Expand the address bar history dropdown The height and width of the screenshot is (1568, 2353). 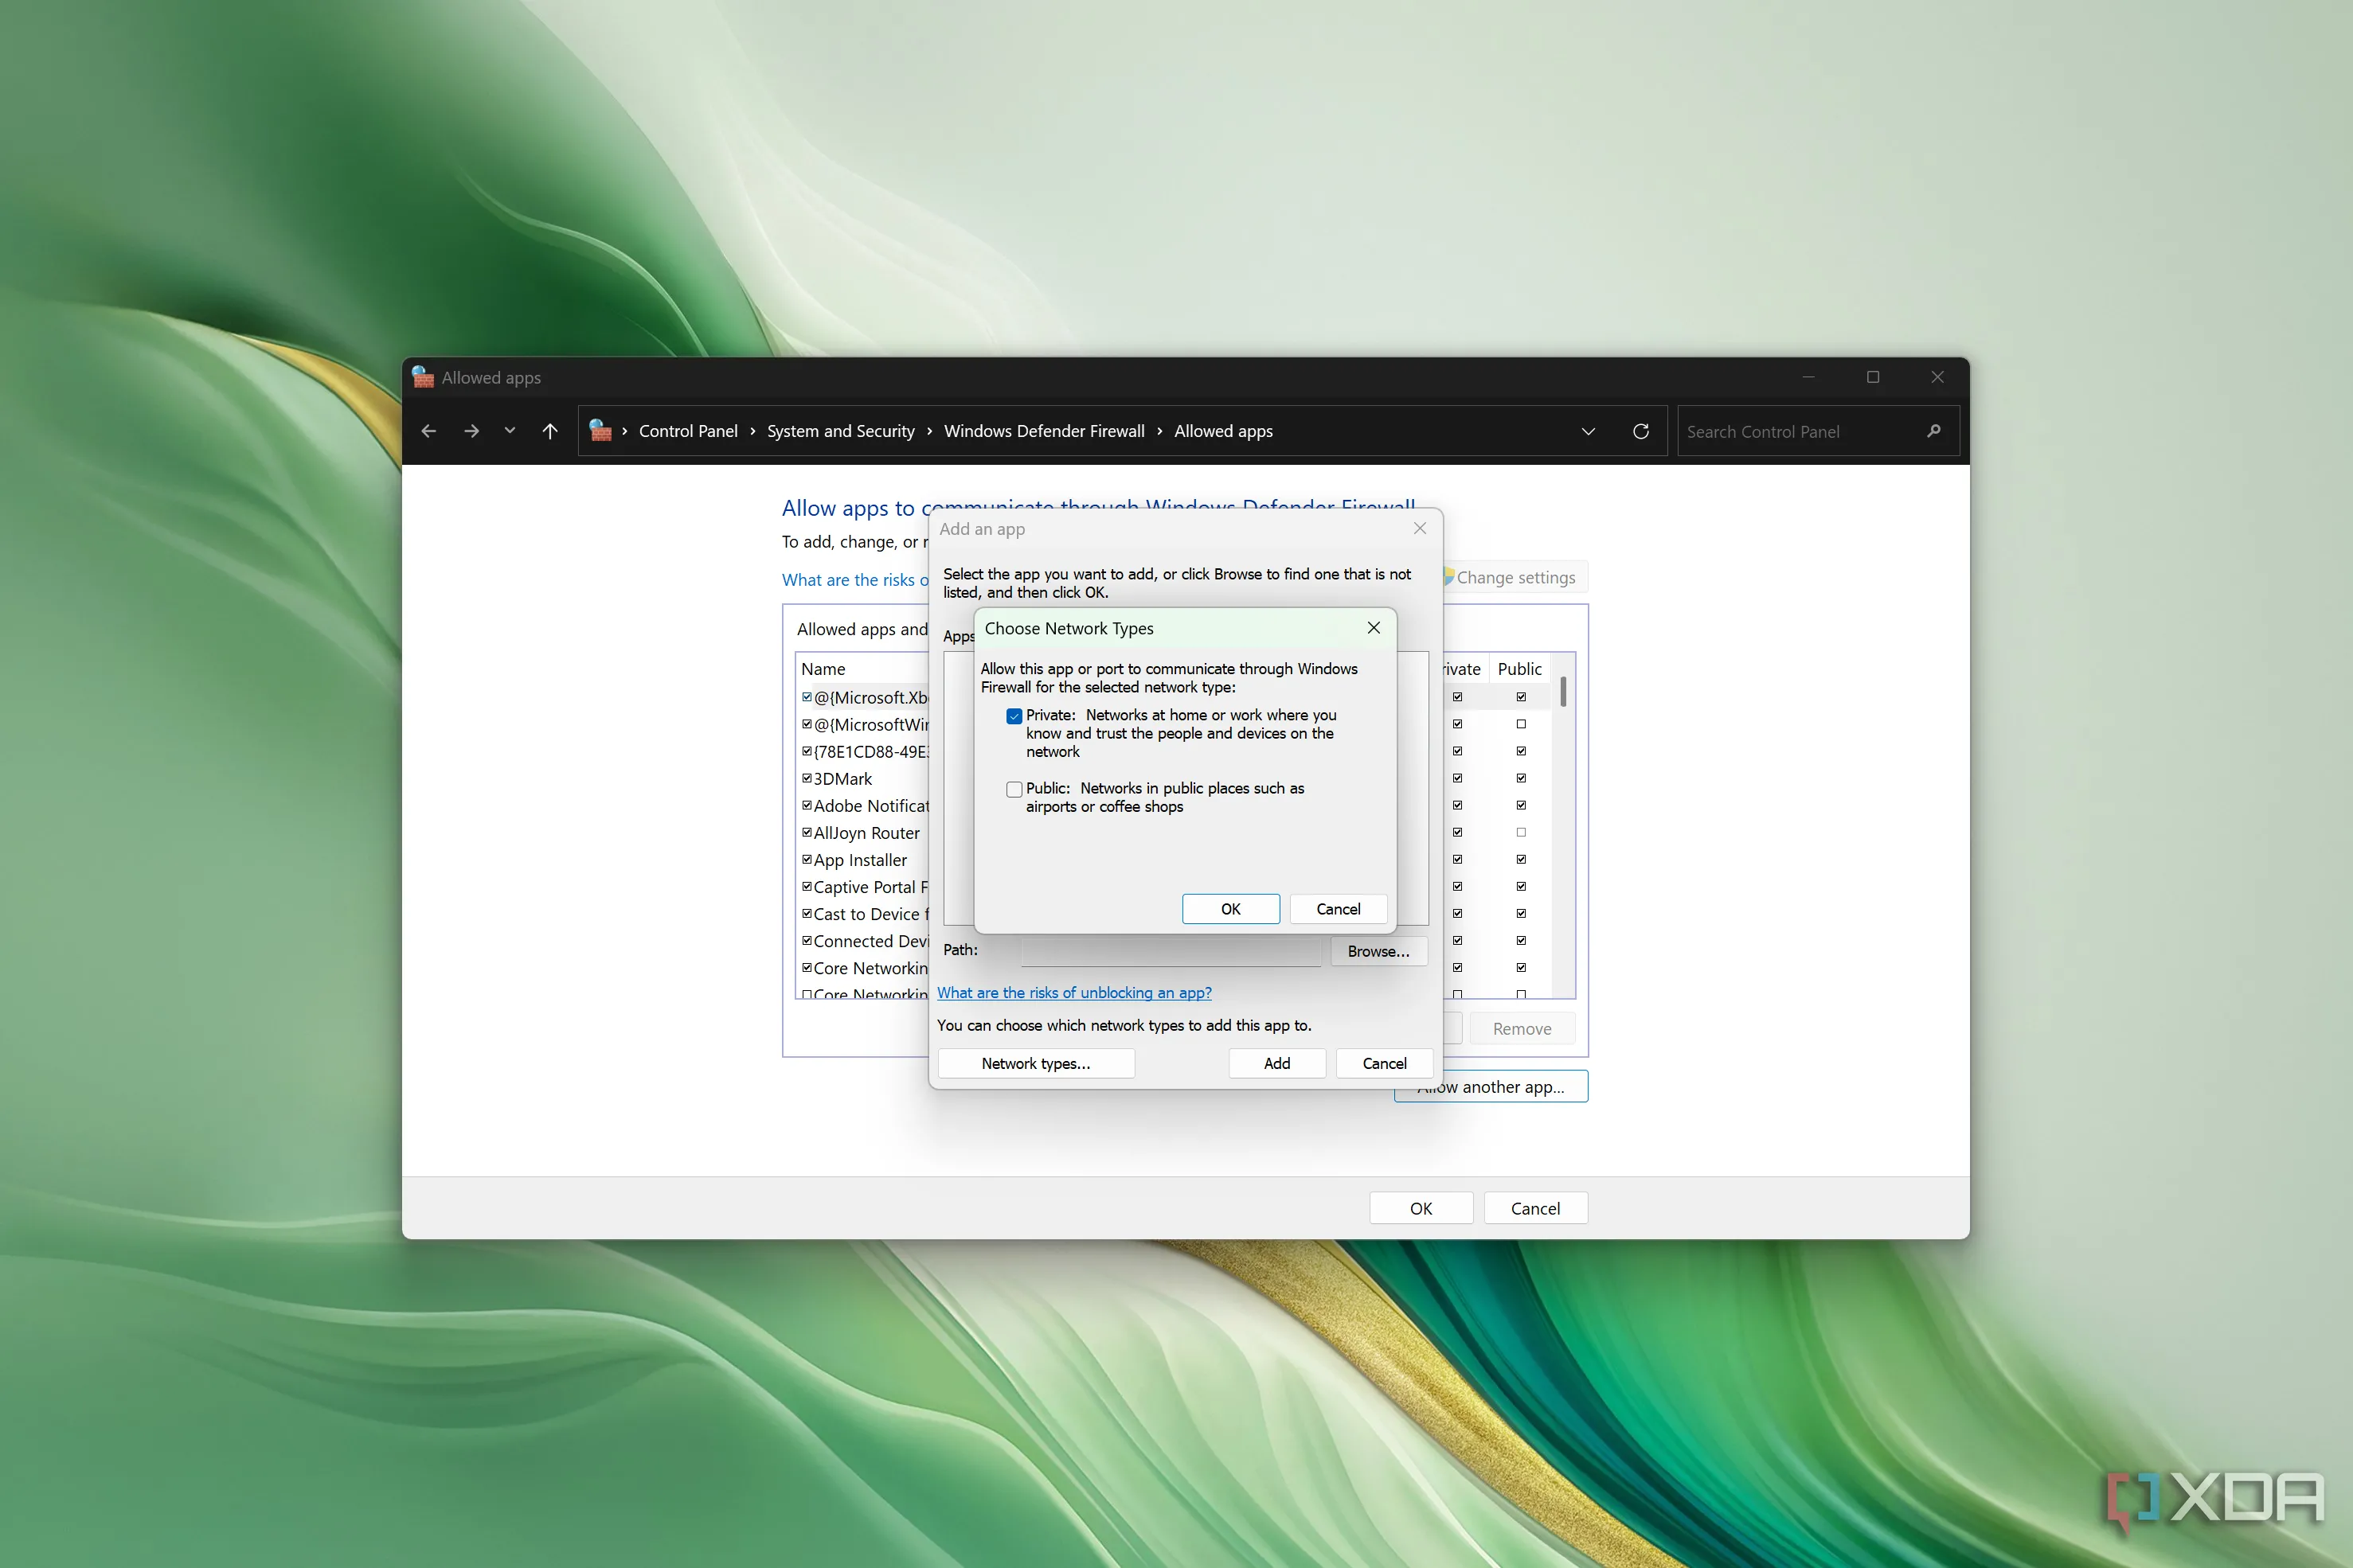click(x=1588, y=431)
